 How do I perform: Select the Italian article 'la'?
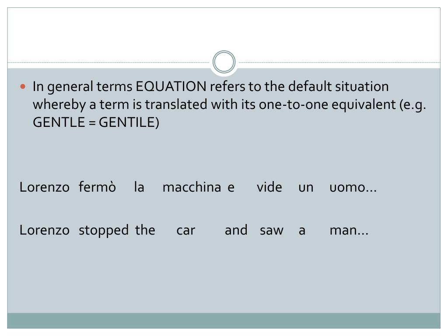[139, 187]
